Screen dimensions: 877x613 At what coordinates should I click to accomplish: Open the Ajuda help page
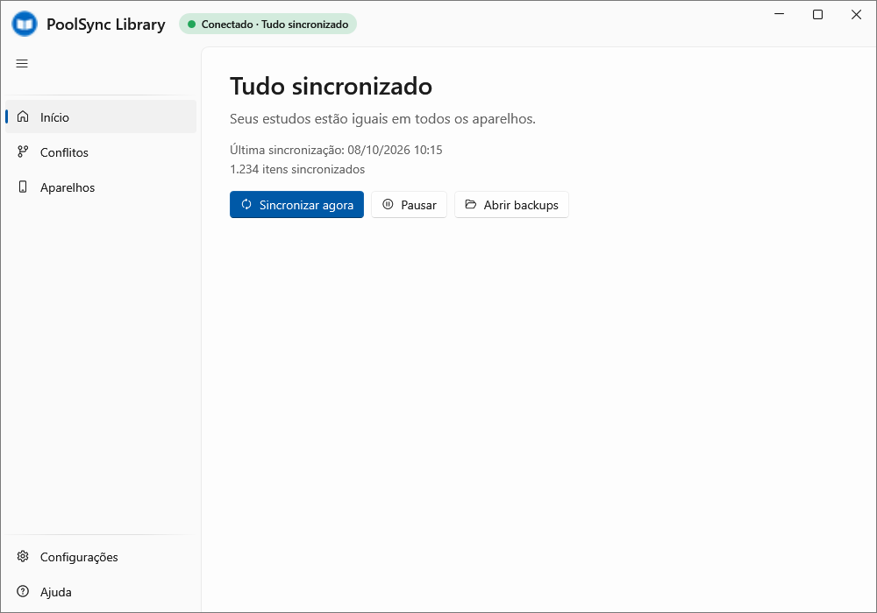(101, 592)
